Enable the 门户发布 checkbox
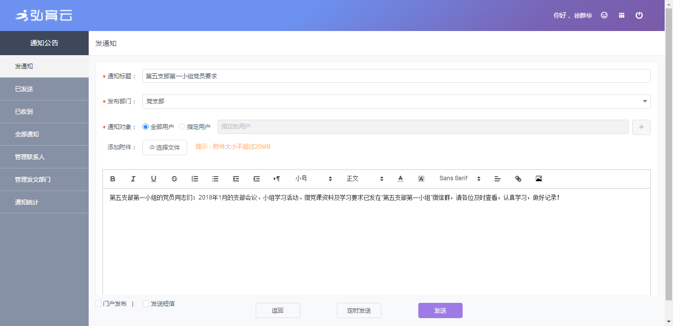Viewport: 673px width, 326px height. [x=99, y=304]
